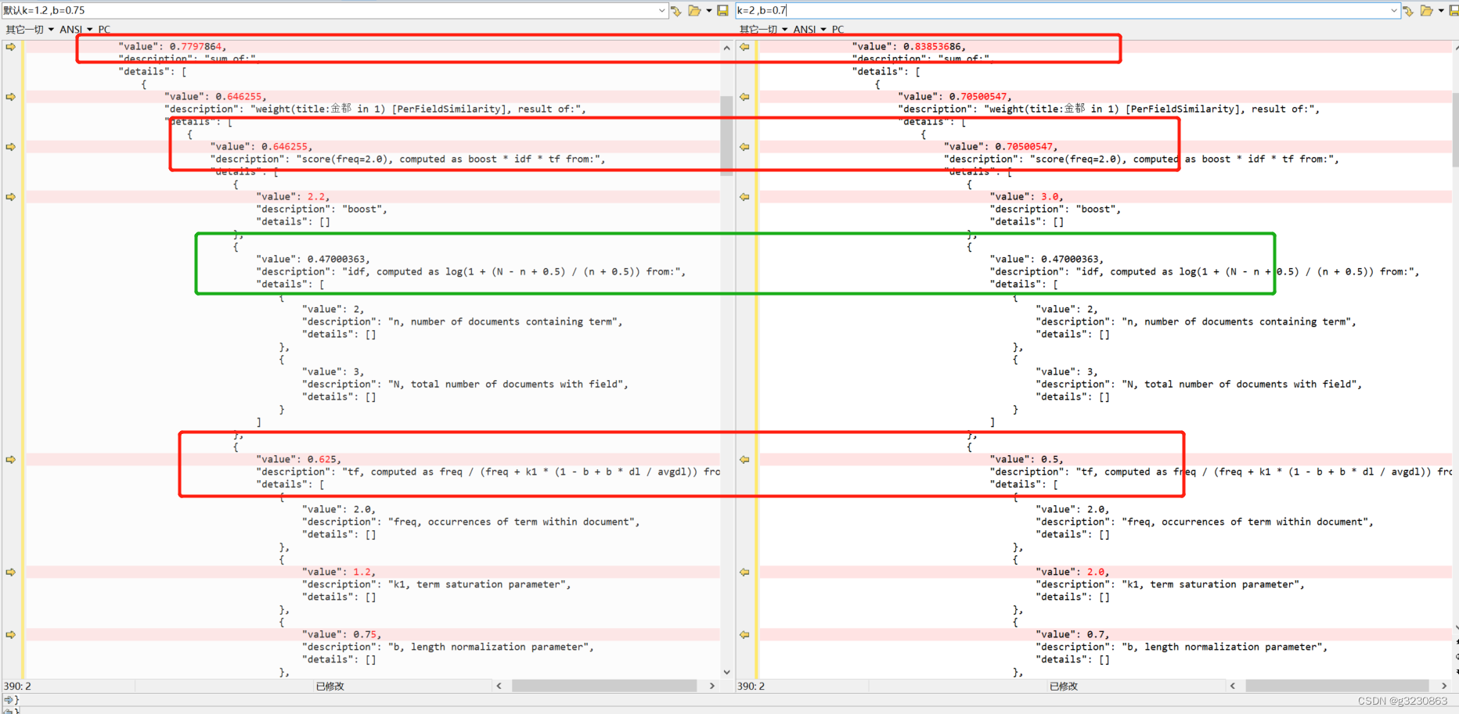Click left status bar position 390: 2
Screen dimensions: 1459x714
coord(17,686)
